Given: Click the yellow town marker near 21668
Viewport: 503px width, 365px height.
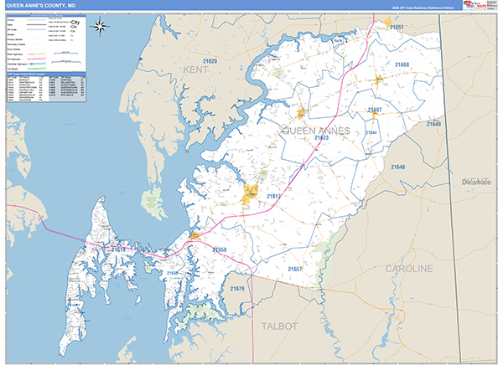Looking at the screenshot, I should 379,80.
